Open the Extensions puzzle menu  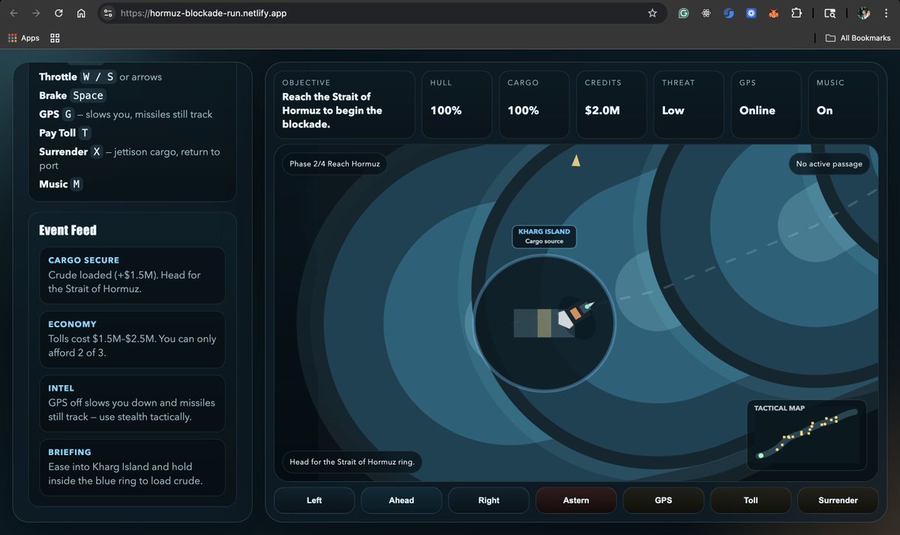(x=796, y=13)
